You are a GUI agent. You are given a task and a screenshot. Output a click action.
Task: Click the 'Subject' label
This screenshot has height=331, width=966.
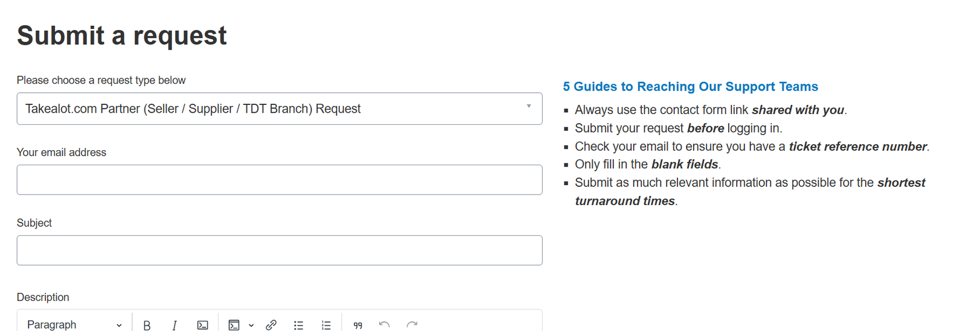(x=34, y=223)
